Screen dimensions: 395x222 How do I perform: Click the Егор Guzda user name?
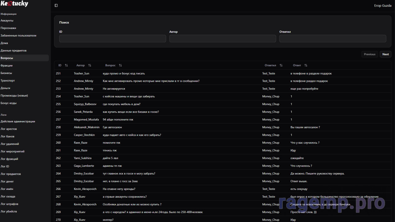click(383, 6)
